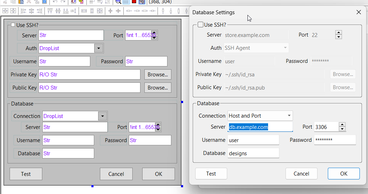Click OK in the Database Settings dialog

click(x=343, y=174)
